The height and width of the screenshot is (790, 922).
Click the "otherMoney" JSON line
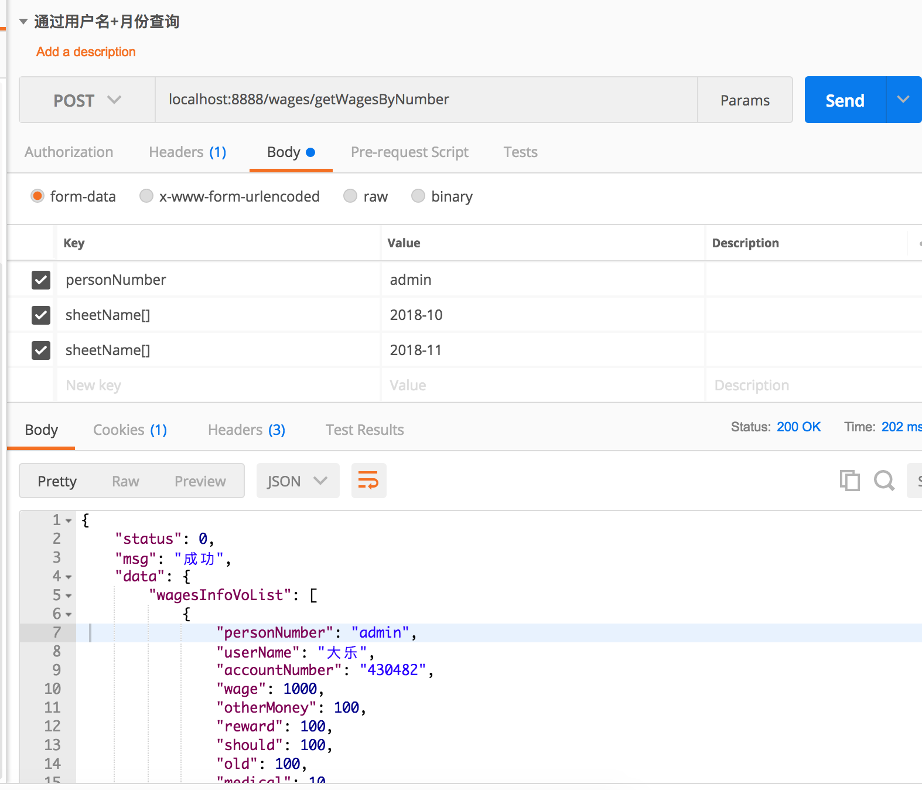[x=291, y=707]
